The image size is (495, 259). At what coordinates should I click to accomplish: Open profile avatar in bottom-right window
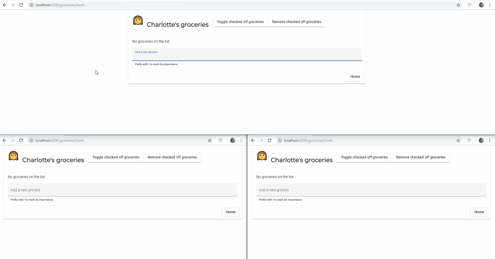click(x=481, y=140)
